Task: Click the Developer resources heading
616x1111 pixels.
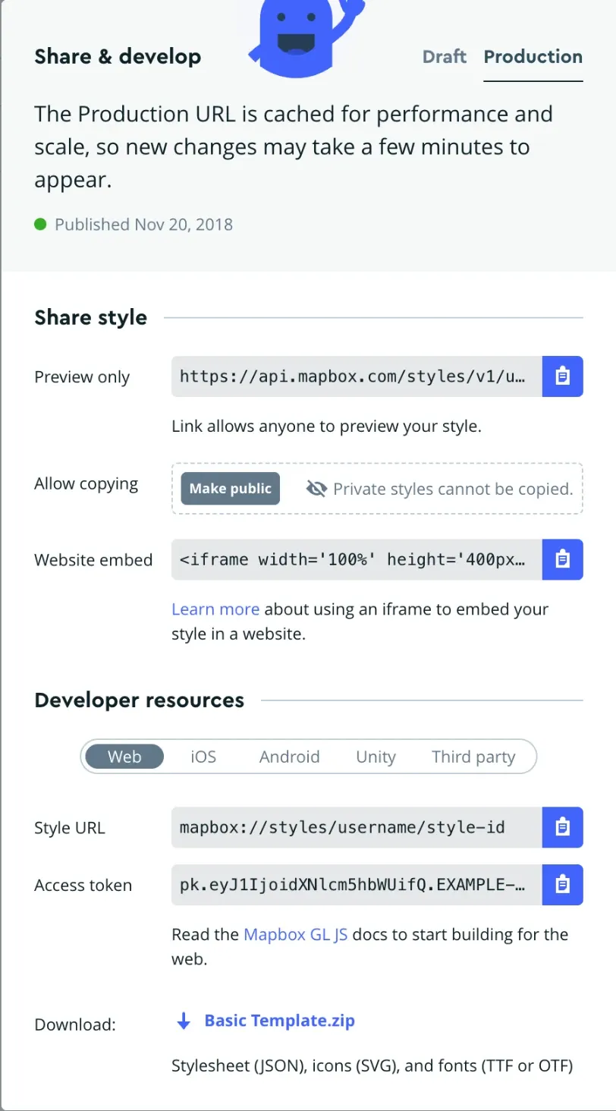Action: pyautogui.click(x=140, y=700)
